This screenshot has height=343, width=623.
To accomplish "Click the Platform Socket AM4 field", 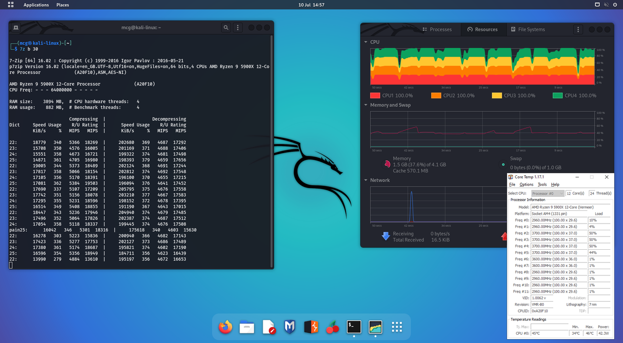I will pyautogui.click(x=559, y=214).
